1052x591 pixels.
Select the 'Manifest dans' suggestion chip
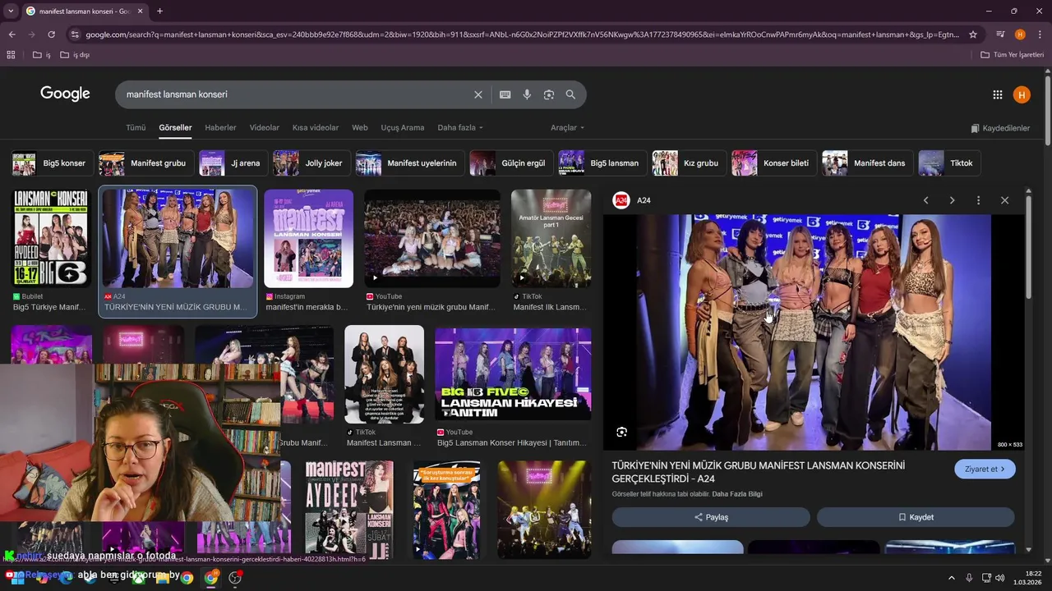click(867, 163)
